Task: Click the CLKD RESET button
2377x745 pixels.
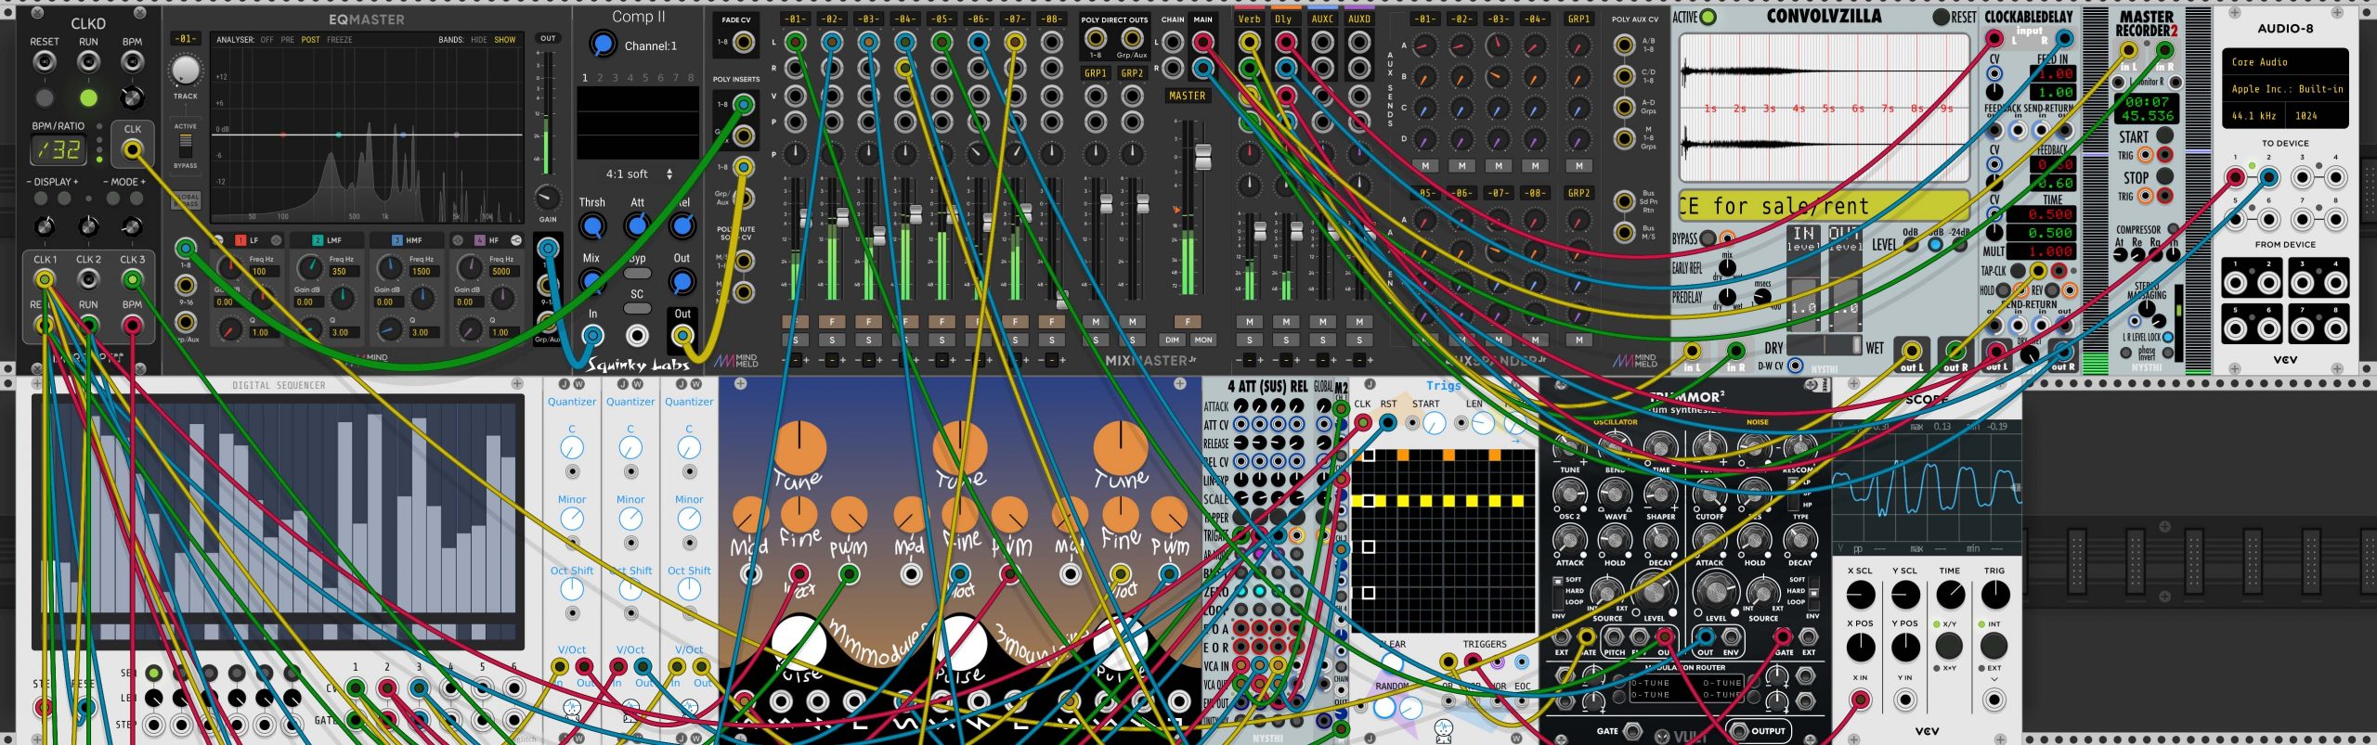Action: (x=44, y=97)
